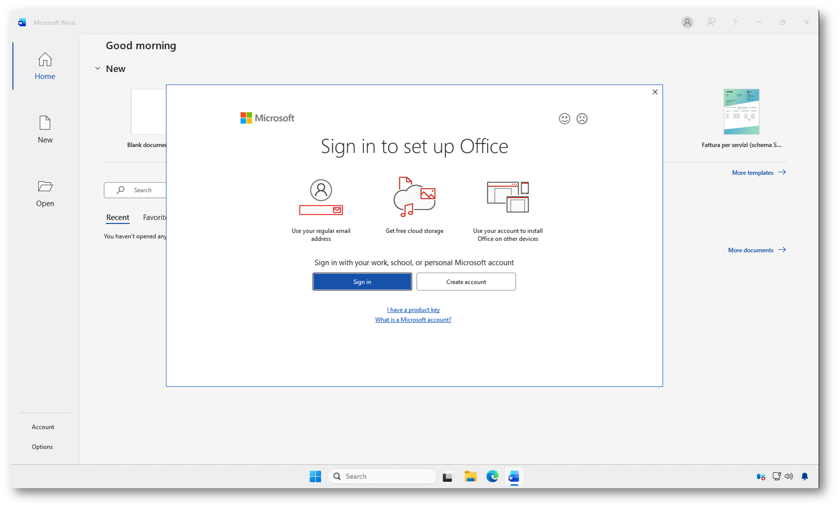Screen dimensions: 840x509
Task: Open Word Options
Action: pyautogui.click(x=42, y=447)
